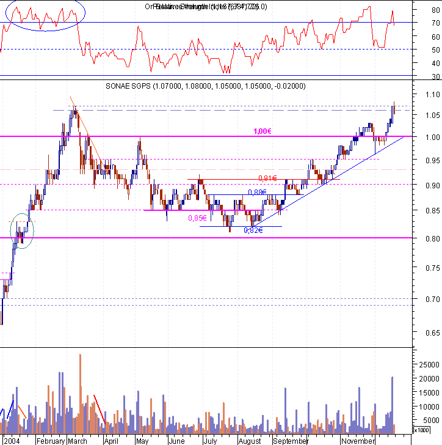Click the RSI axis value 50
This screenshot has width=442, height=445.
(x=436, y=50)
